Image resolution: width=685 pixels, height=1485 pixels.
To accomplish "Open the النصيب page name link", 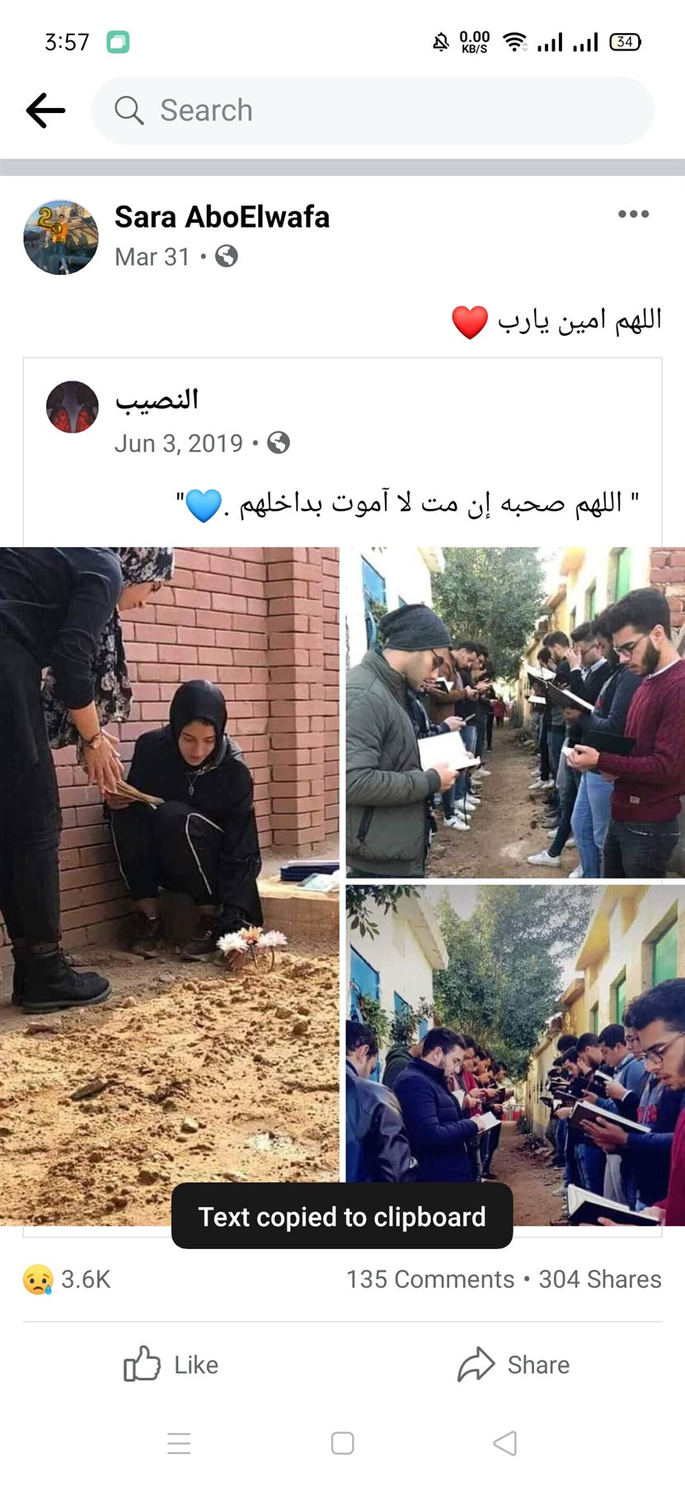I will tap(157, 400).
